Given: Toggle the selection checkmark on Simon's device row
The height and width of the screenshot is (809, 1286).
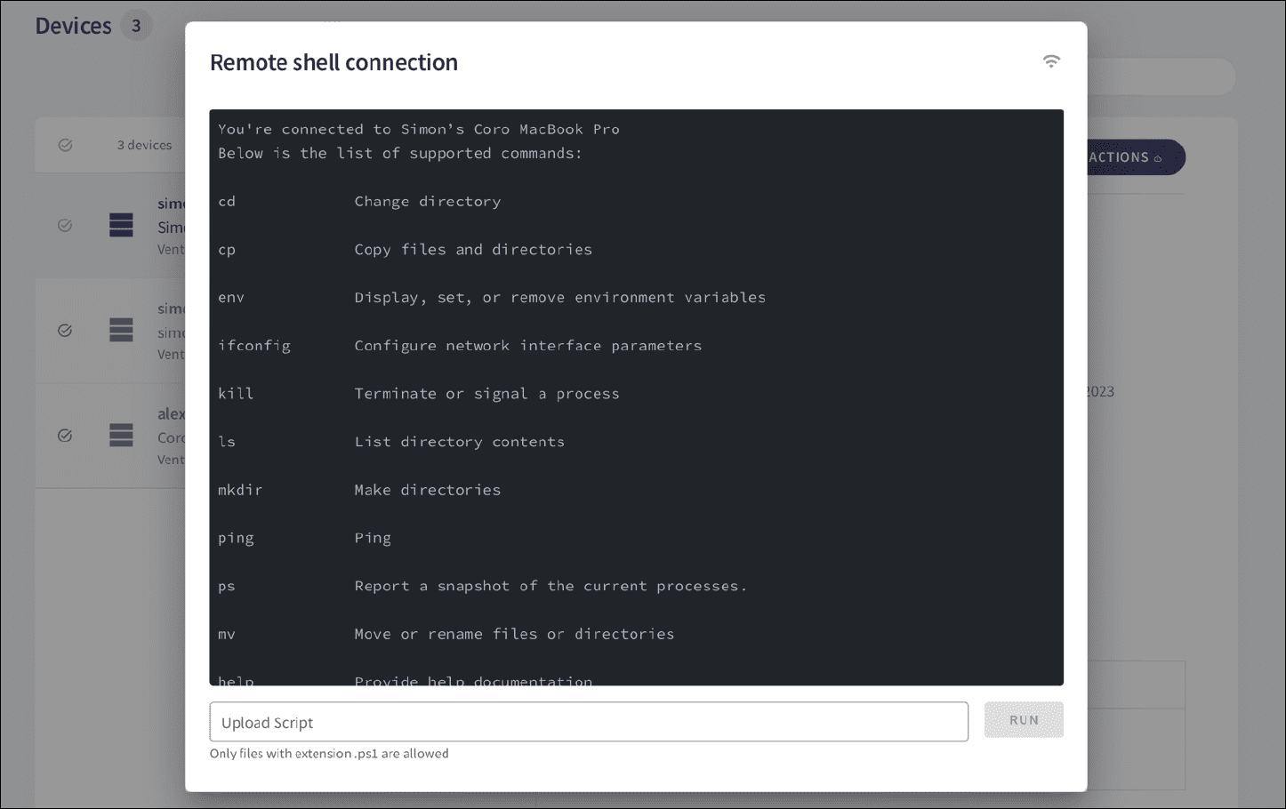Looking at the screenshot, I should [x=64, y=225].
